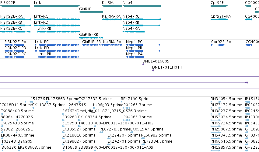The height and width of the screenshot is (152, 259).
Task: Click the Nep4-PC protein feature
Action: click(x=143, y=45)
